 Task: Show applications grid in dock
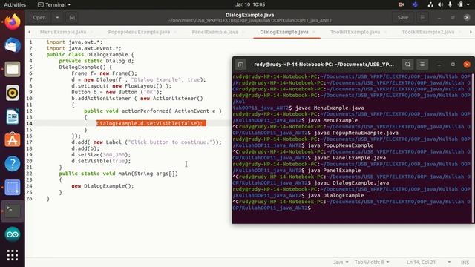click(13, 255)
